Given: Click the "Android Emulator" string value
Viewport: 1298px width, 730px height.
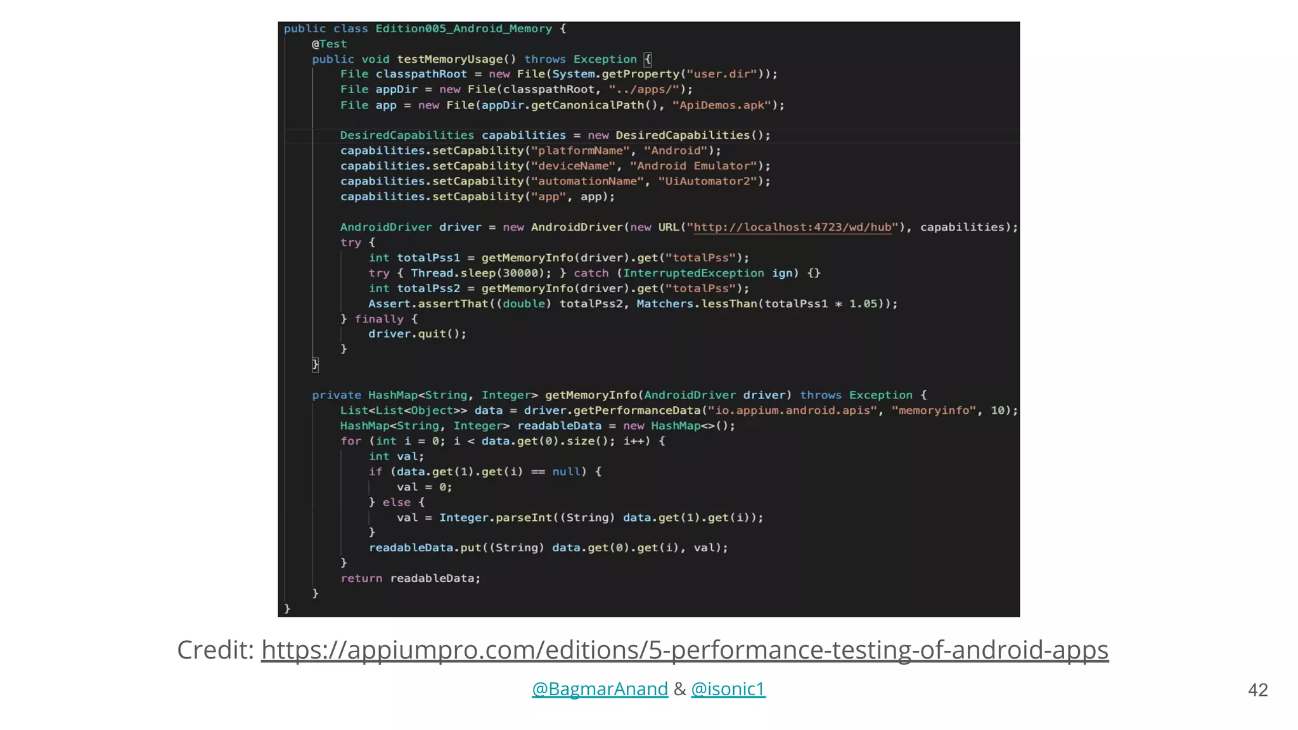Looking at the screenshot, I should point(693,166).
